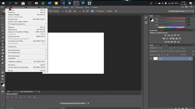Choose Browse in Bridge… menu entry
Image resolution: width=195 pixels, height=109 pixels.
27,15
